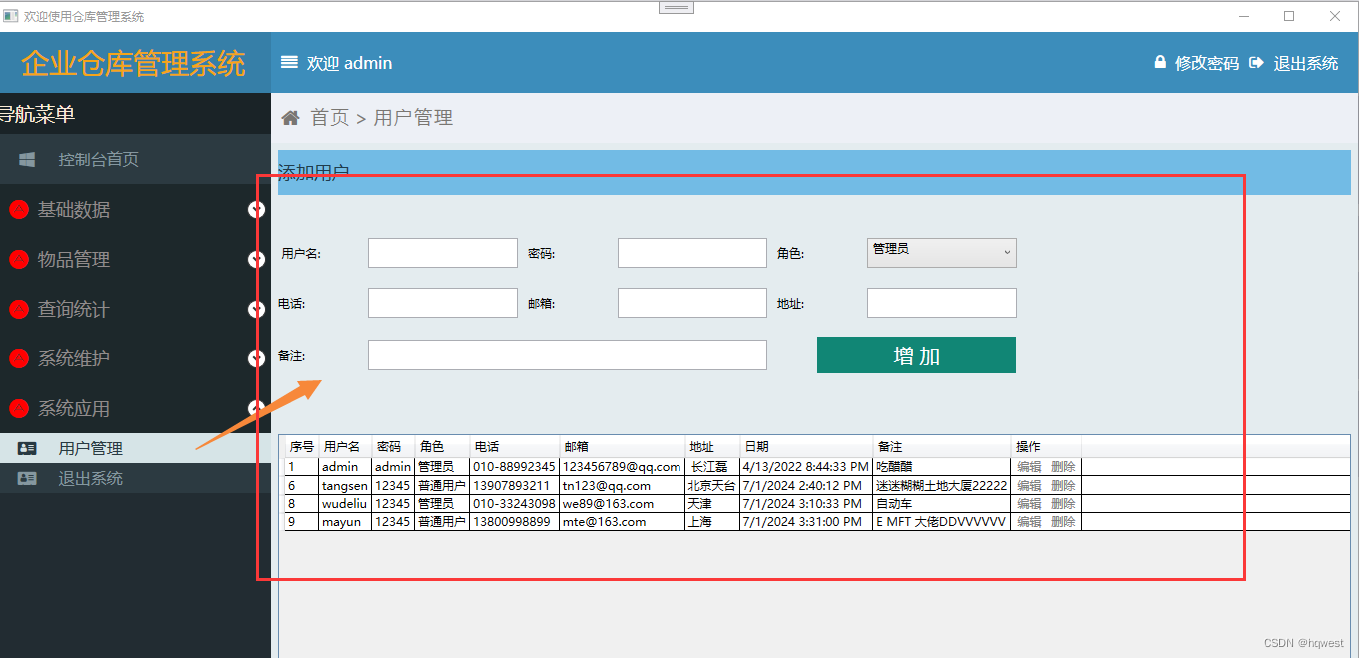Click the hamburger menu icon beside 欢迎 admin
The image size is (1359, 658).
tap(289, 62)
